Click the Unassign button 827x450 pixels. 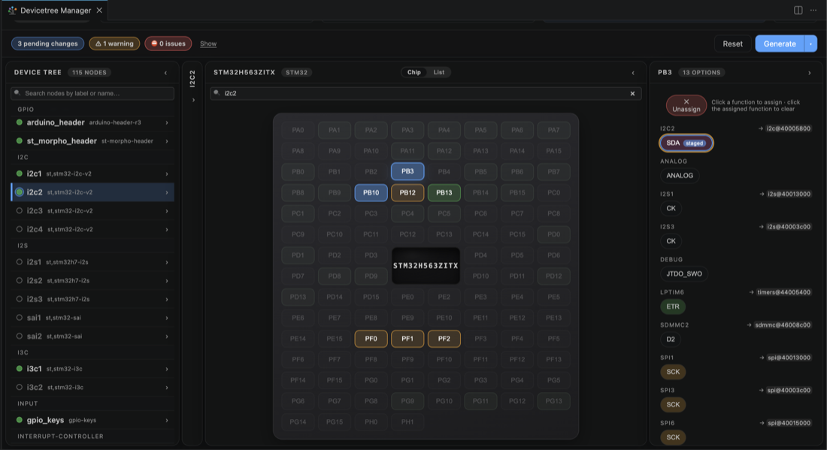(686, 105)
